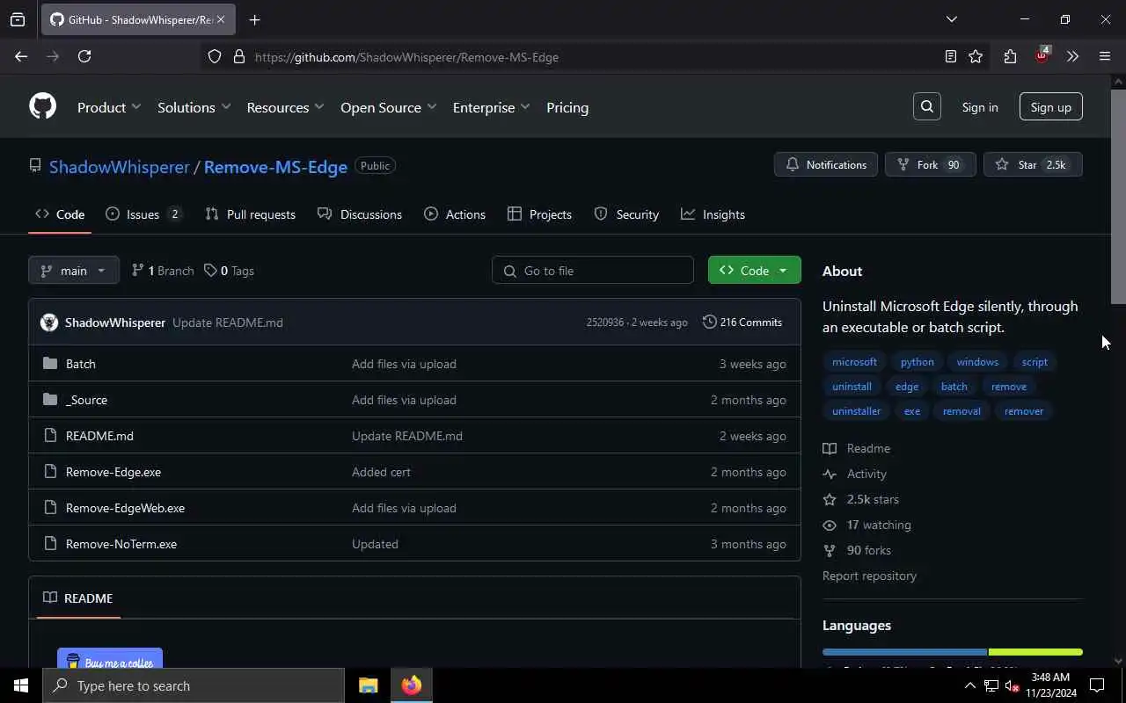Open the Security tab
The width and height of the screenshot is (1126, 703).
[x=626, y=214]
